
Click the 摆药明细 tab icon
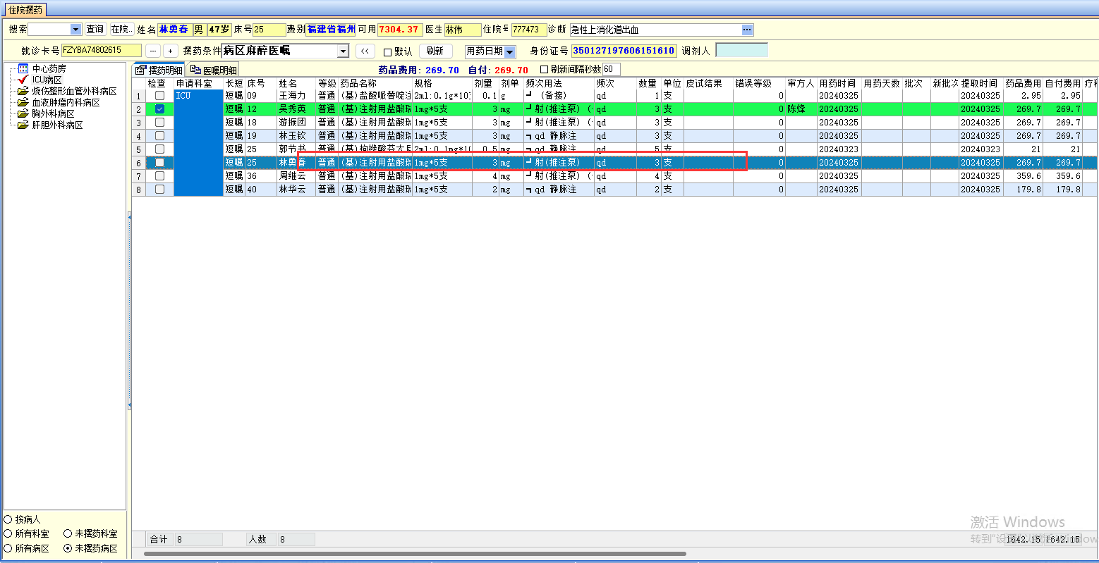140,70
